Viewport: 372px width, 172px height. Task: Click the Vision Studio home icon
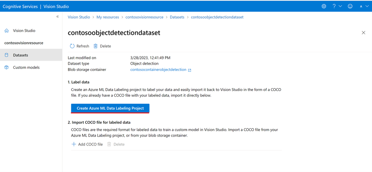coord(7,30)
